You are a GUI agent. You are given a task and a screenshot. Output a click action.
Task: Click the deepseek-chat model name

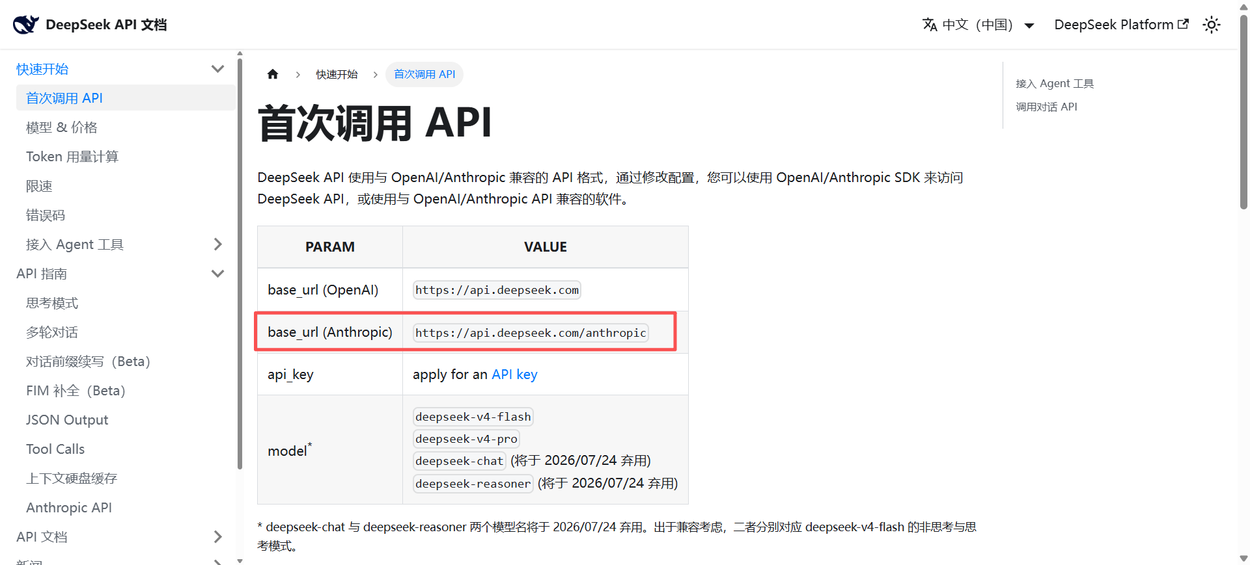[460, 461]
